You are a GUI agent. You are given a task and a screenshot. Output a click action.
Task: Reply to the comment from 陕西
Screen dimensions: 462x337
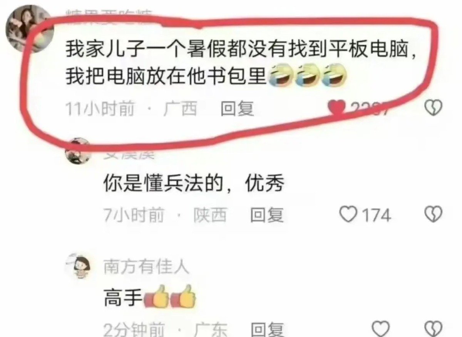click(267, 215)
